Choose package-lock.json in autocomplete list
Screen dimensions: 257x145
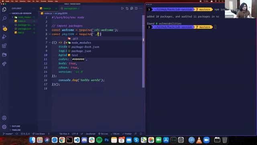coord(105,47)
